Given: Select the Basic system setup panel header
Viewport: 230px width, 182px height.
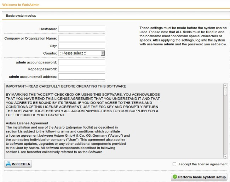Looking at the screenshot, I should [21, 16].
